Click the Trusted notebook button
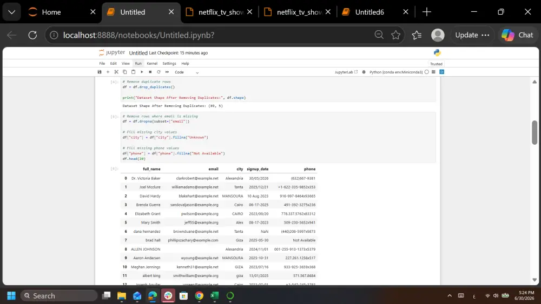Screen dimensions: 541x304 pos(436,64)
